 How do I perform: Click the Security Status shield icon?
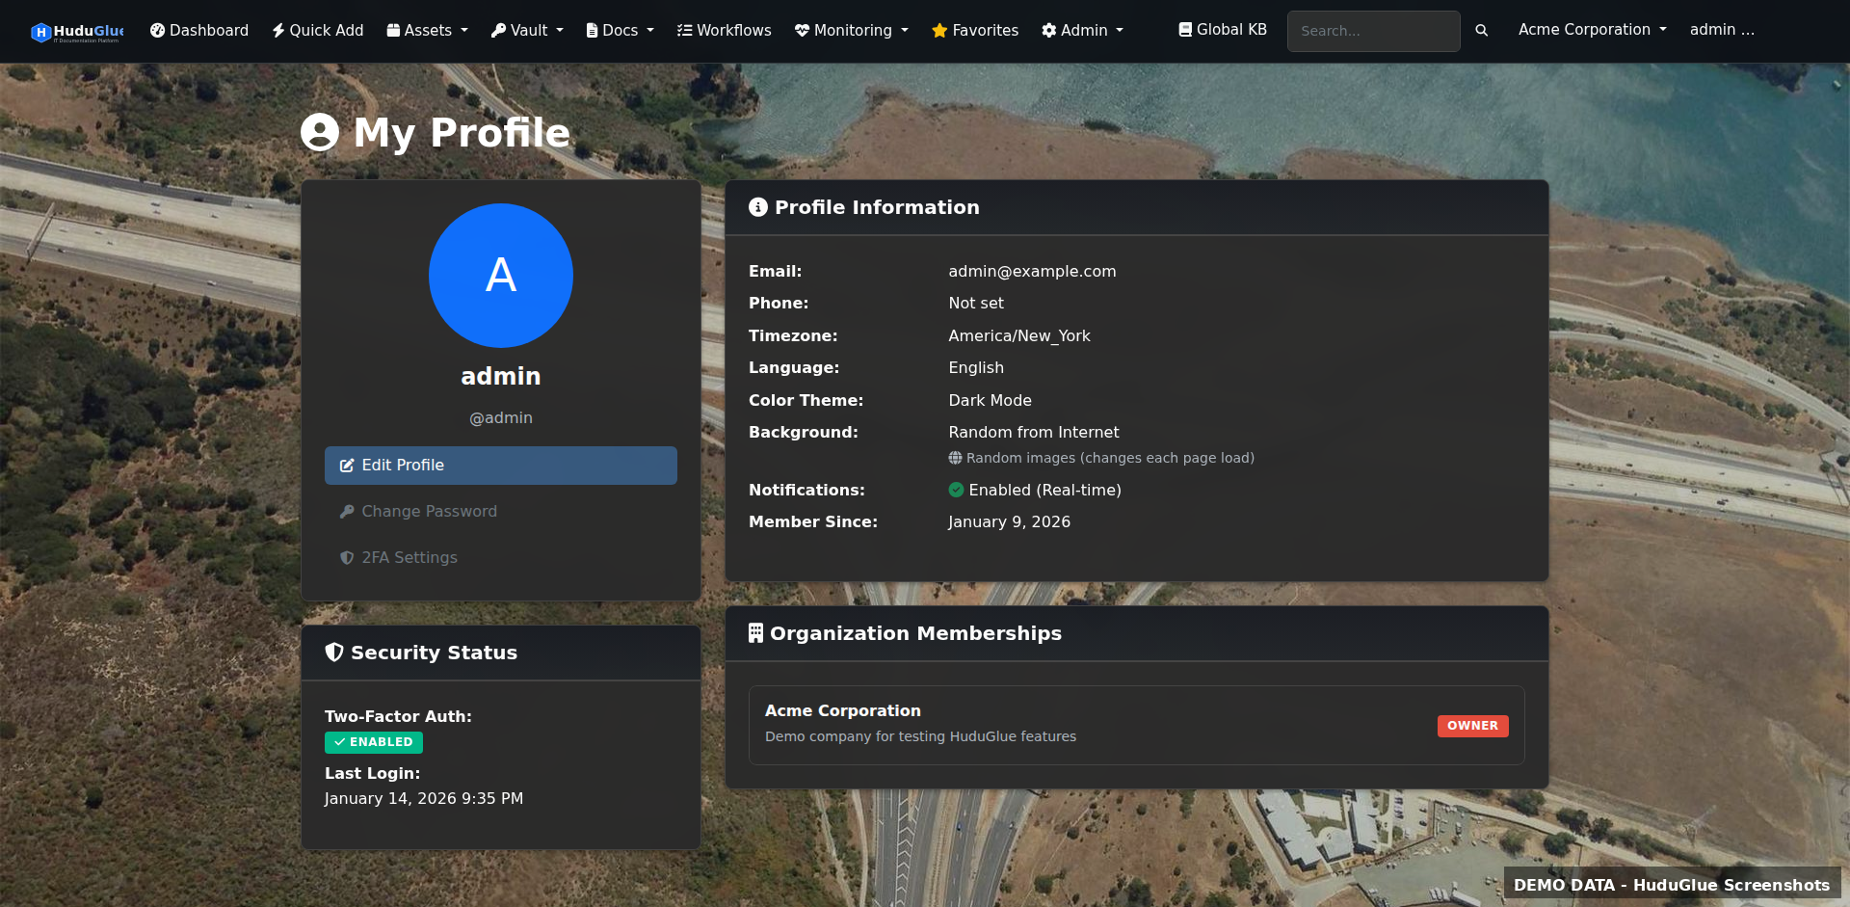(x=334, y=653)
